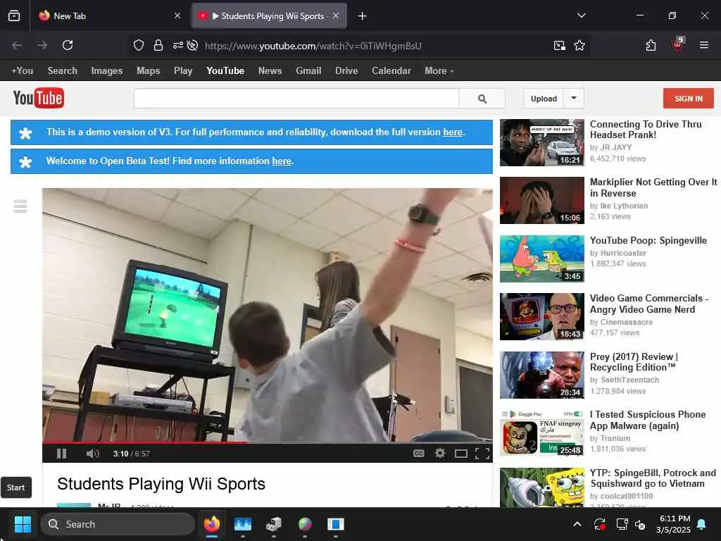721x541 pixels.
Task: Click channel name Cinemassacre
Action: tap(626, 322)
